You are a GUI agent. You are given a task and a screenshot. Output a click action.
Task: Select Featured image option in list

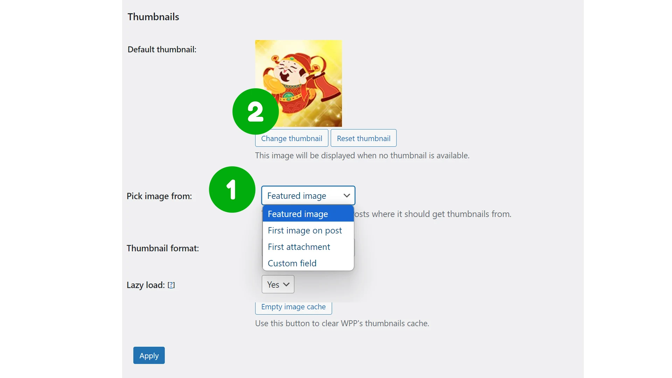[308, 214]
